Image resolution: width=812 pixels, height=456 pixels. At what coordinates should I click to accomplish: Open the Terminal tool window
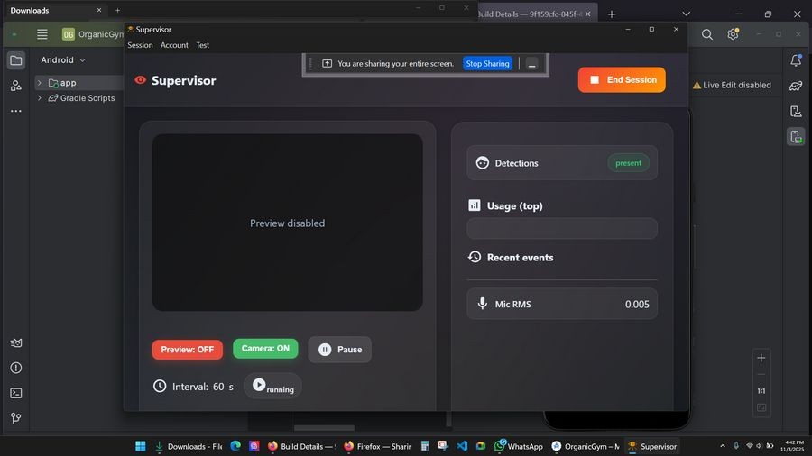pos(15,393)
